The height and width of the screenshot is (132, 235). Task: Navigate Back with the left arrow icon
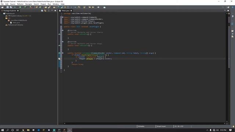pos(93,7)
